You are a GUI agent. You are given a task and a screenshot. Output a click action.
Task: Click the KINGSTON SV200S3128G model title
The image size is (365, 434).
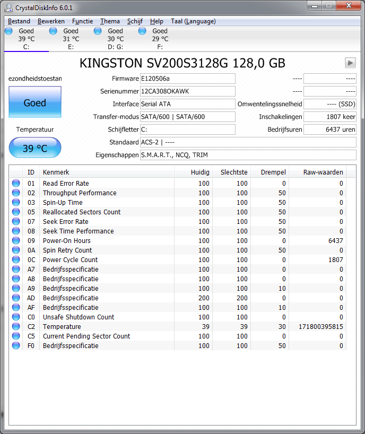pos(183,63)
